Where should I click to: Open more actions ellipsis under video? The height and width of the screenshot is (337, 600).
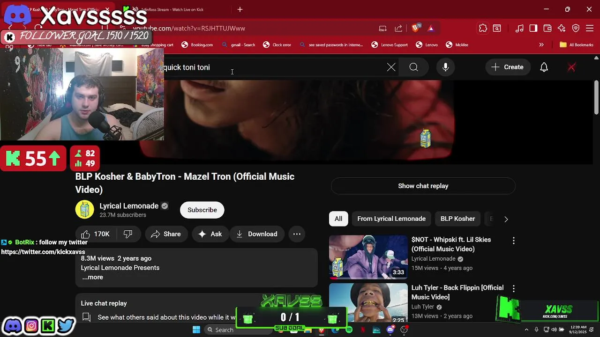click(x=297, y=234)
